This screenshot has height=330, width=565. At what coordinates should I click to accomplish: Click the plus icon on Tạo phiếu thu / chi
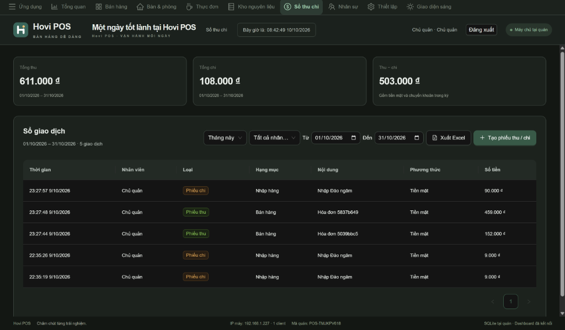pyautogui.click(x=482, y=138)
